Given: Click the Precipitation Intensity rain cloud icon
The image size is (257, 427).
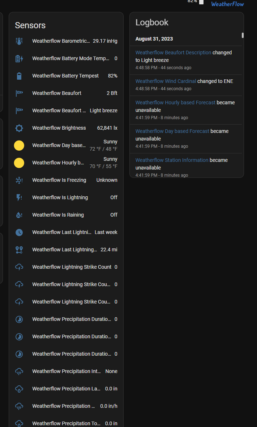Looking at the screenshot, I should pyautogui.click(x=19, y=371).
